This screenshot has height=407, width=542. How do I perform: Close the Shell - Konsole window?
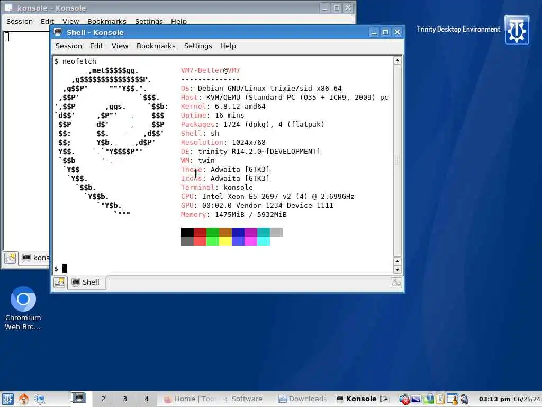pos(397,32)
